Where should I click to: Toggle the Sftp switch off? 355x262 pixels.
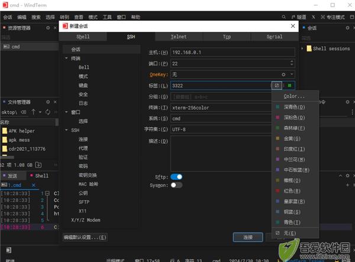point(176,177)
